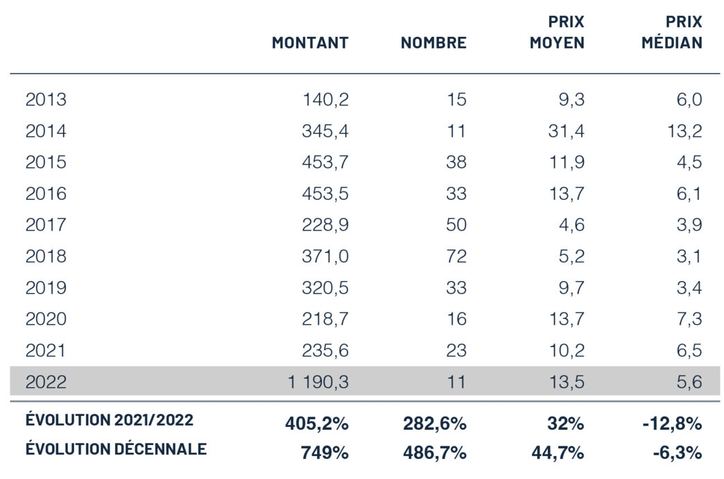Click the 2015 montant value 453,7
Viewport: 724px width, 479px height.
326,162
